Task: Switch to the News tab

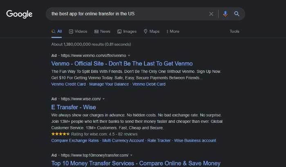Action: point(102,32)
